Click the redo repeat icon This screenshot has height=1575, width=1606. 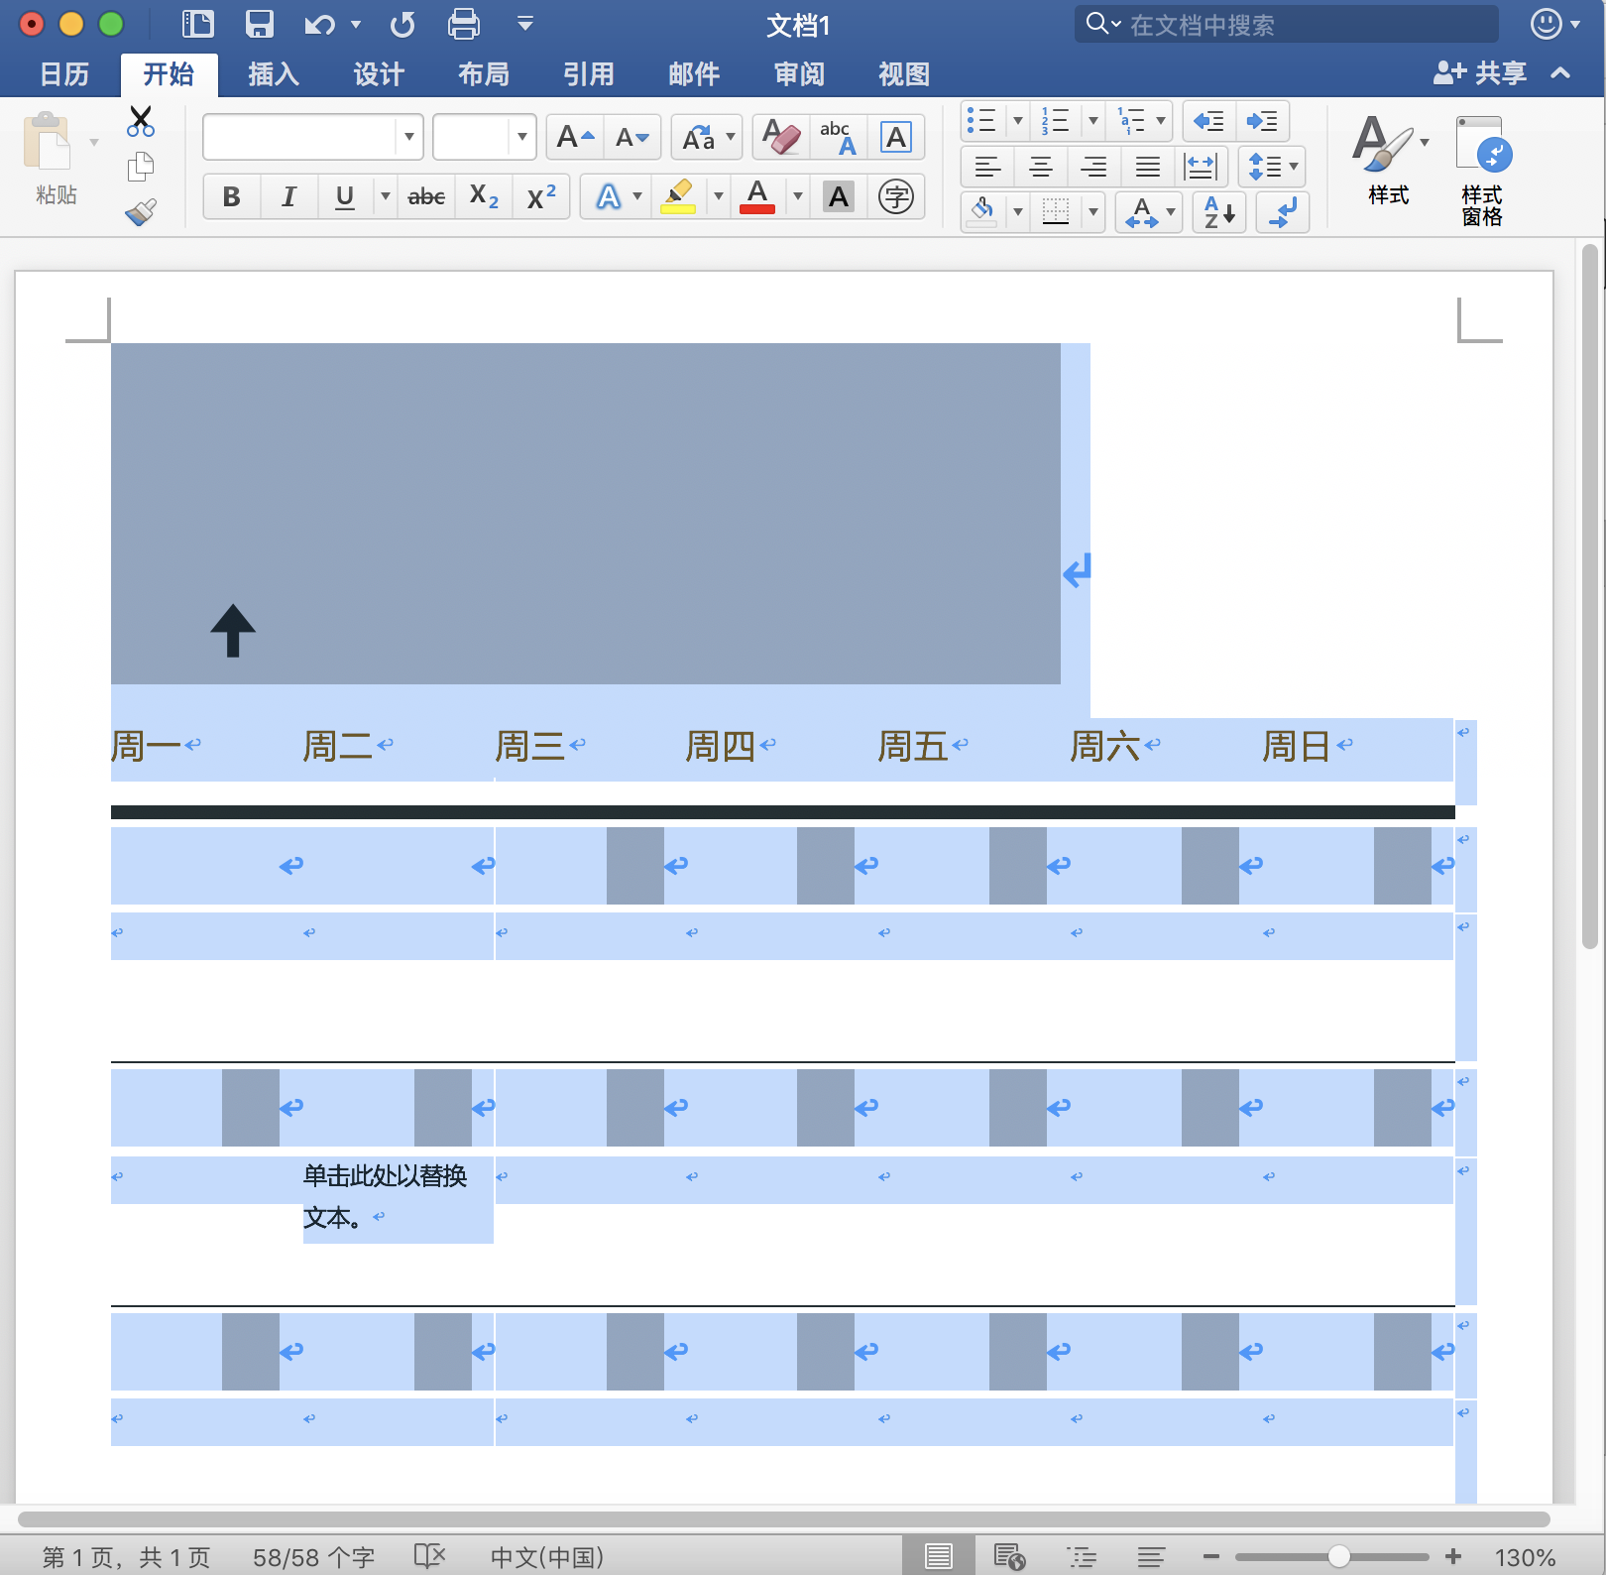pyautogui.click(x=402, y=24)
